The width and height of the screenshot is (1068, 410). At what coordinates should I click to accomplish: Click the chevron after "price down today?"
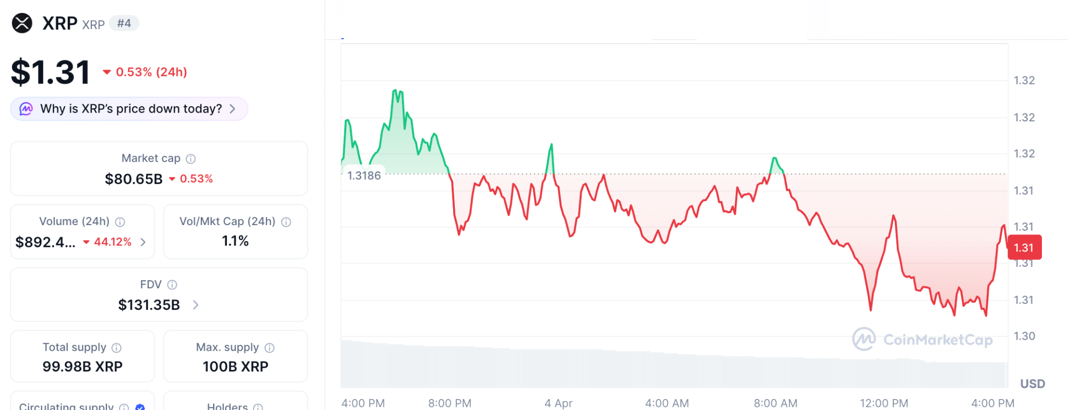[233, 109]
